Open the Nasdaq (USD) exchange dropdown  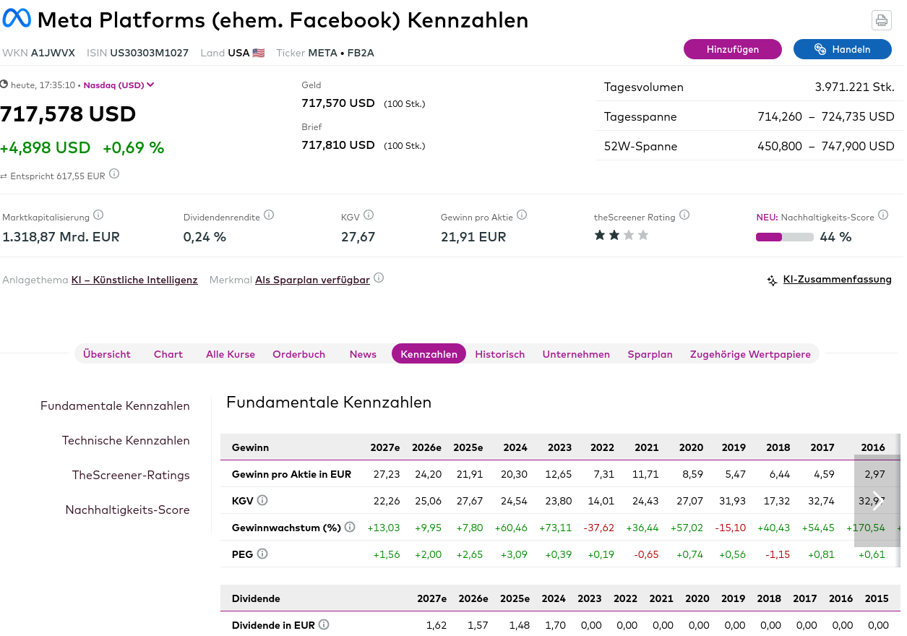[x=119, y=85]
